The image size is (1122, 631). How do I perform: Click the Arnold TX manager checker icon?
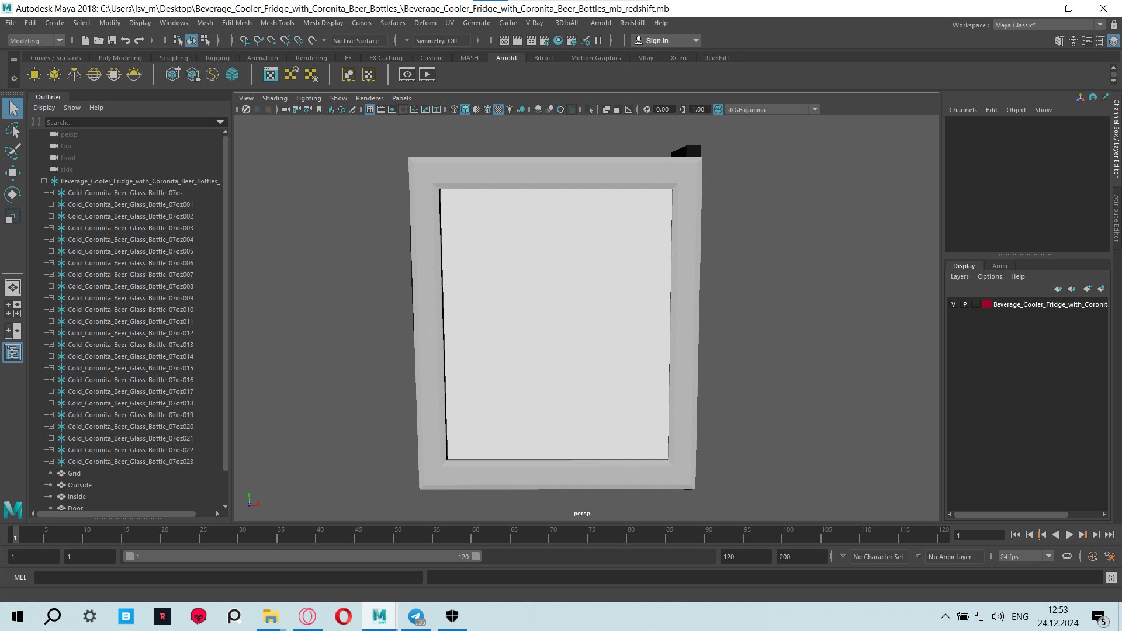pos(271,74)
